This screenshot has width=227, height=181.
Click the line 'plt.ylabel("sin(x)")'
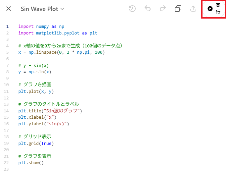click(x=44, y=124)
